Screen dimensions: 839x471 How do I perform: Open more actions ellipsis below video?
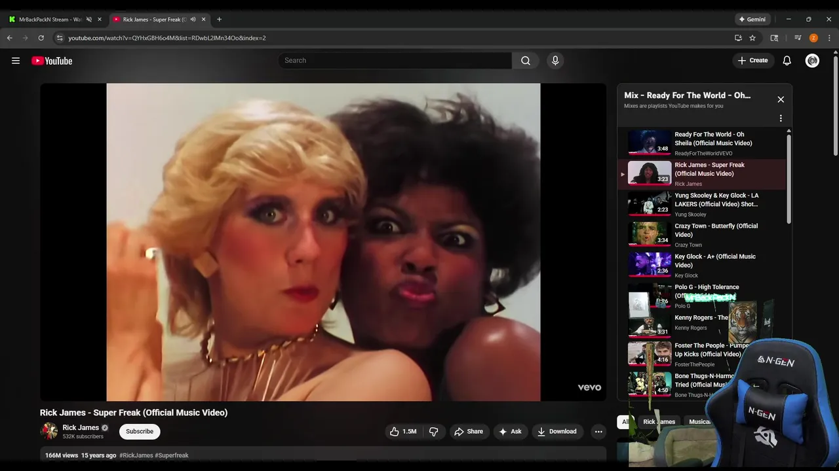[x=598, y=432]
